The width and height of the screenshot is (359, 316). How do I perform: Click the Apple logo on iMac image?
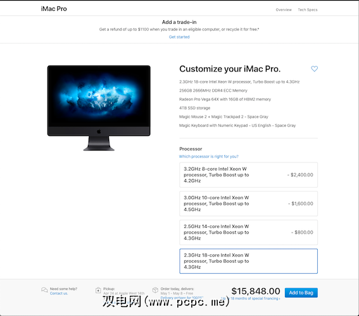[99, 131]
